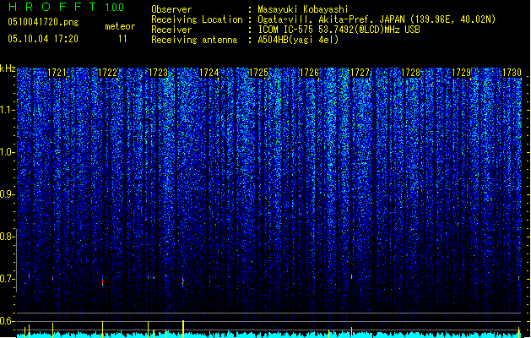
Task: Select the file name 0510041720.png
Action: point(43,22)
